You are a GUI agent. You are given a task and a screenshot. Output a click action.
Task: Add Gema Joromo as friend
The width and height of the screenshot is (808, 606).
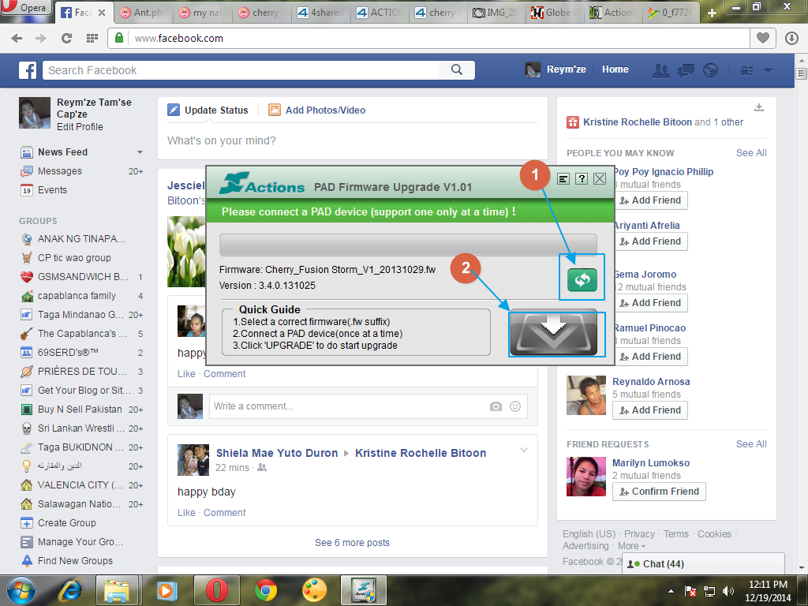650,303
